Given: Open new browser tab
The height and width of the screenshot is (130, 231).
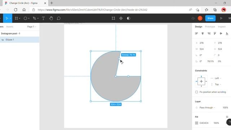Looking at the screenshot, I should (52, 3).
